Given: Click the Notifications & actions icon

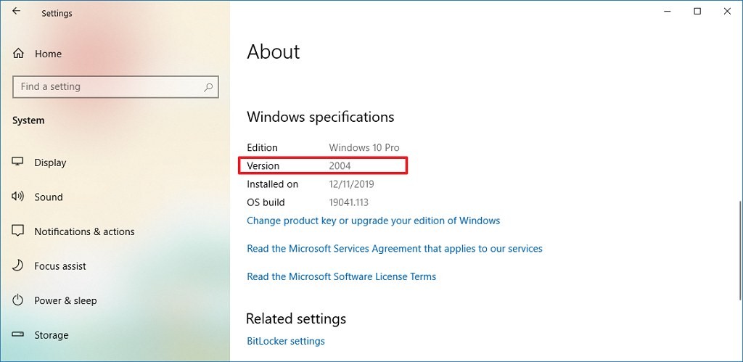Looking at the screenshot, I should (17, 231).
